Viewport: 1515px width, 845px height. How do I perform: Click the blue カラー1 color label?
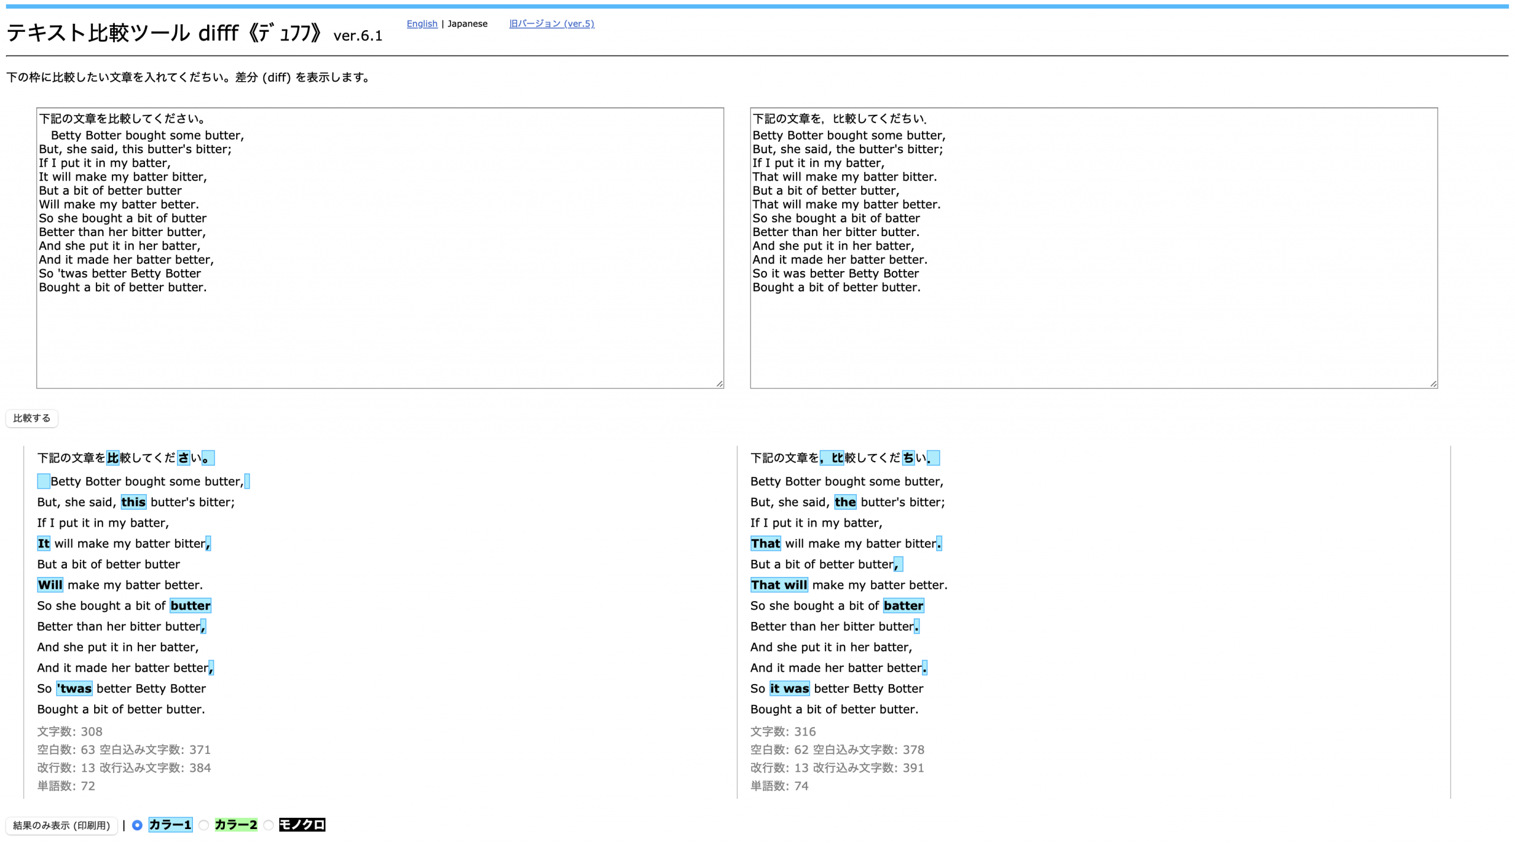[x=170, y=825]
